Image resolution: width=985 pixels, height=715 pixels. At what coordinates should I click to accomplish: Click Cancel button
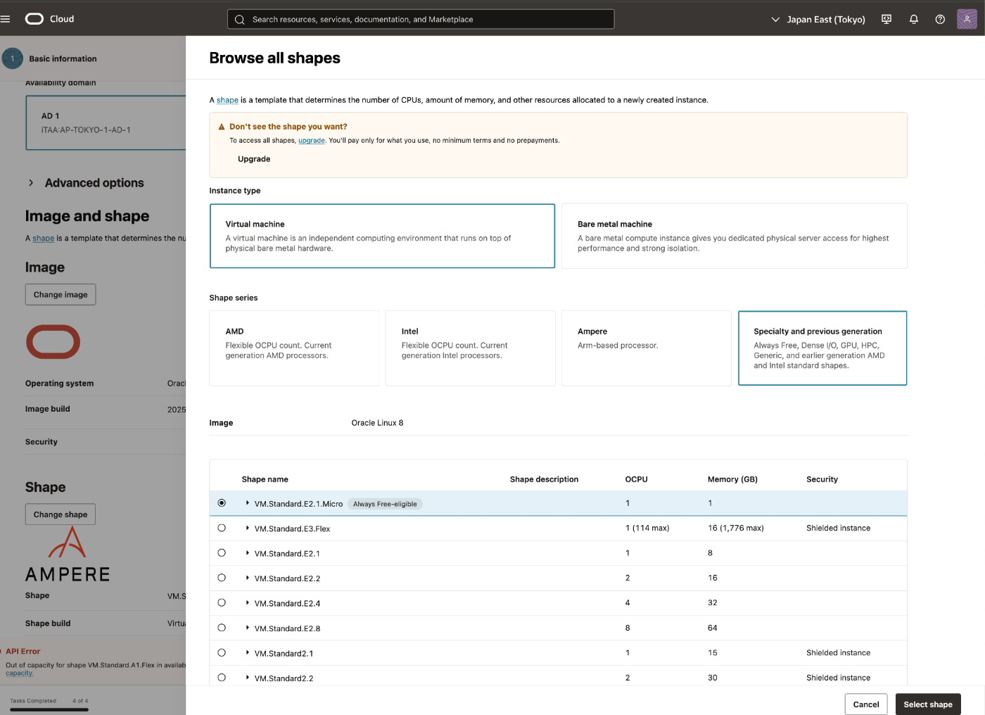(x=866, y=704)
